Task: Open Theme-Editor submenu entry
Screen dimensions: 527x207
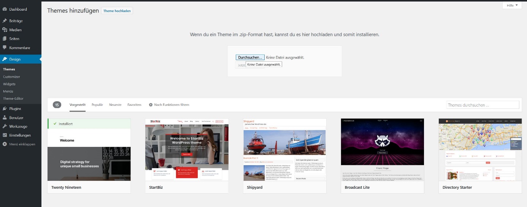Action: click(13, 98)
